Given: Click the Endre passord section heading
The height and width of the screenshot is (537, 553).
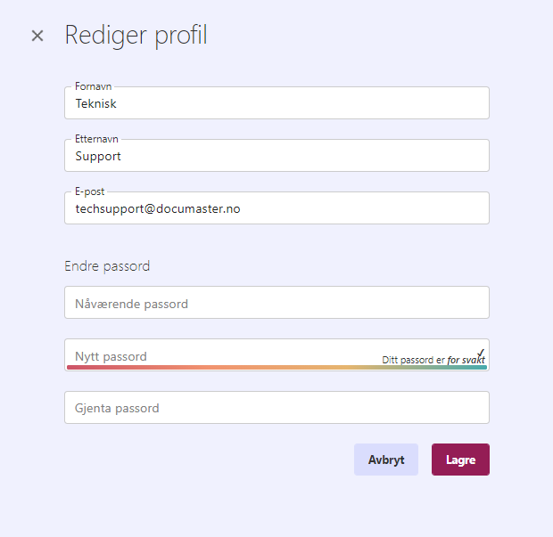Looking at the screenshot, I should pos(107,265).
